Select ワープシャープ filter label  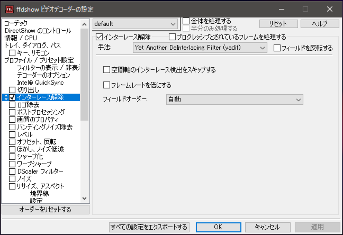34,164
